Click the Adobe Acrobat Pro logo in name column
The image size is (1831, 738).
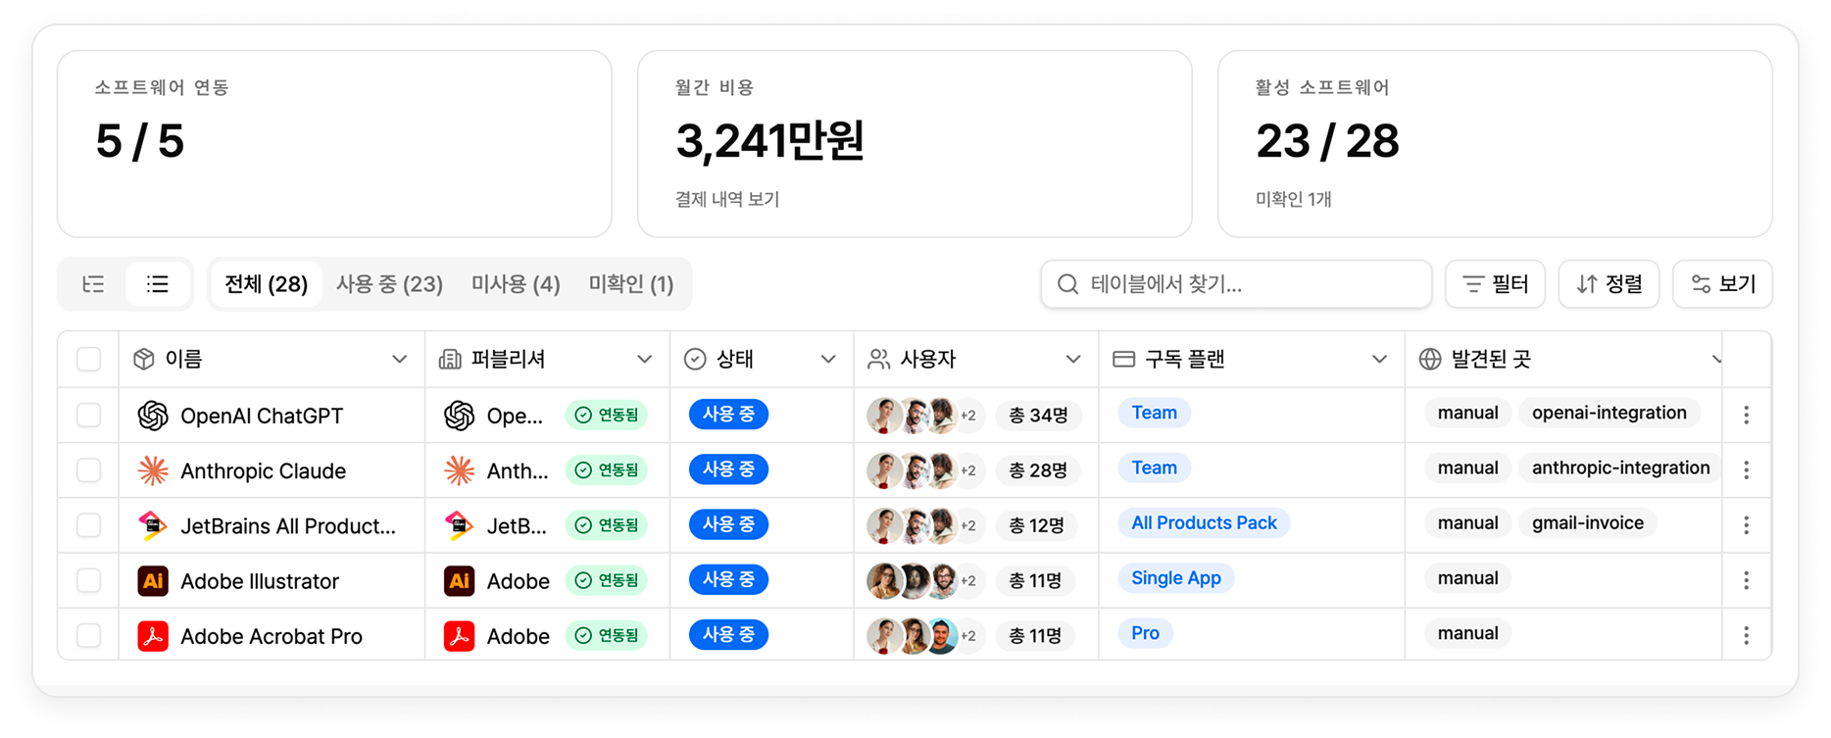153,636
